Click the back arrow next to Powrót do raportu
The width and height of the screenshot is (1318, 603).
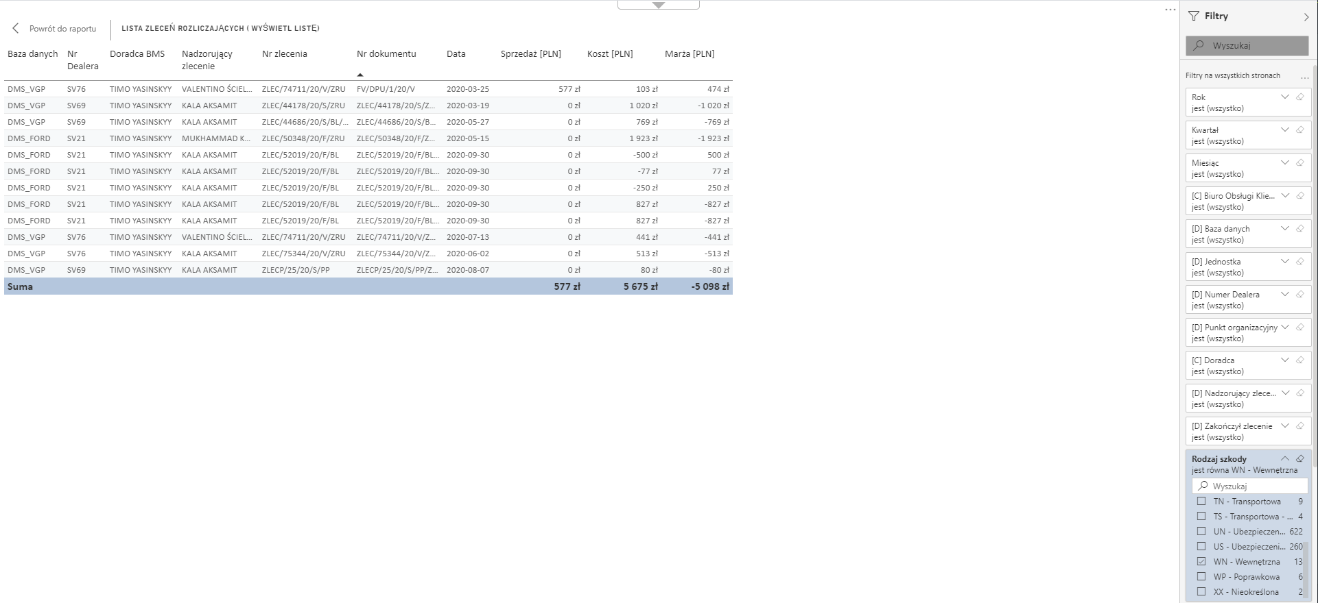[16, 29]
